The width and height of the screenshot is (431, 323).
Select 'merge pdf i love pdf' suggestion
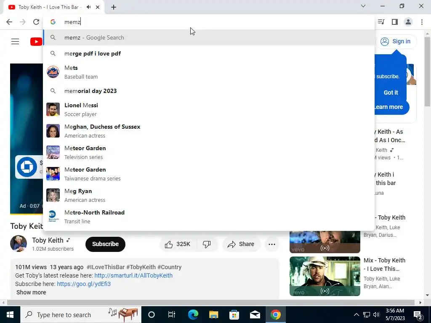point(209,53)
